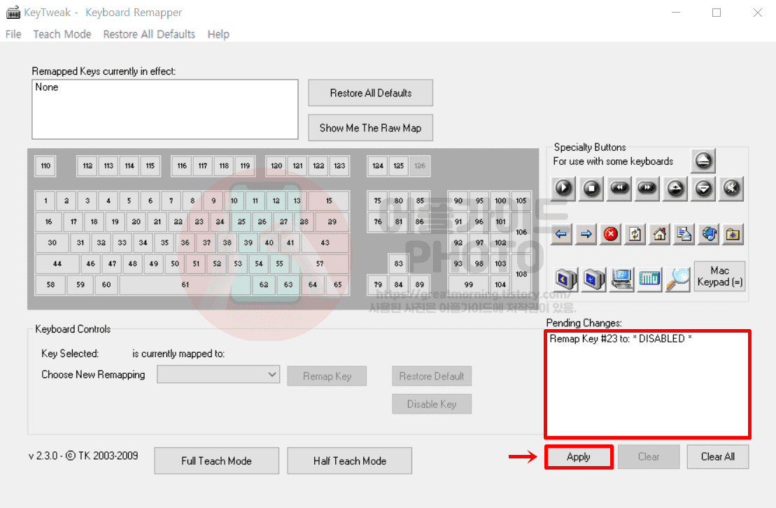Select the Home house icon
This screenshot has width=776, height=508.
point(660,234)
